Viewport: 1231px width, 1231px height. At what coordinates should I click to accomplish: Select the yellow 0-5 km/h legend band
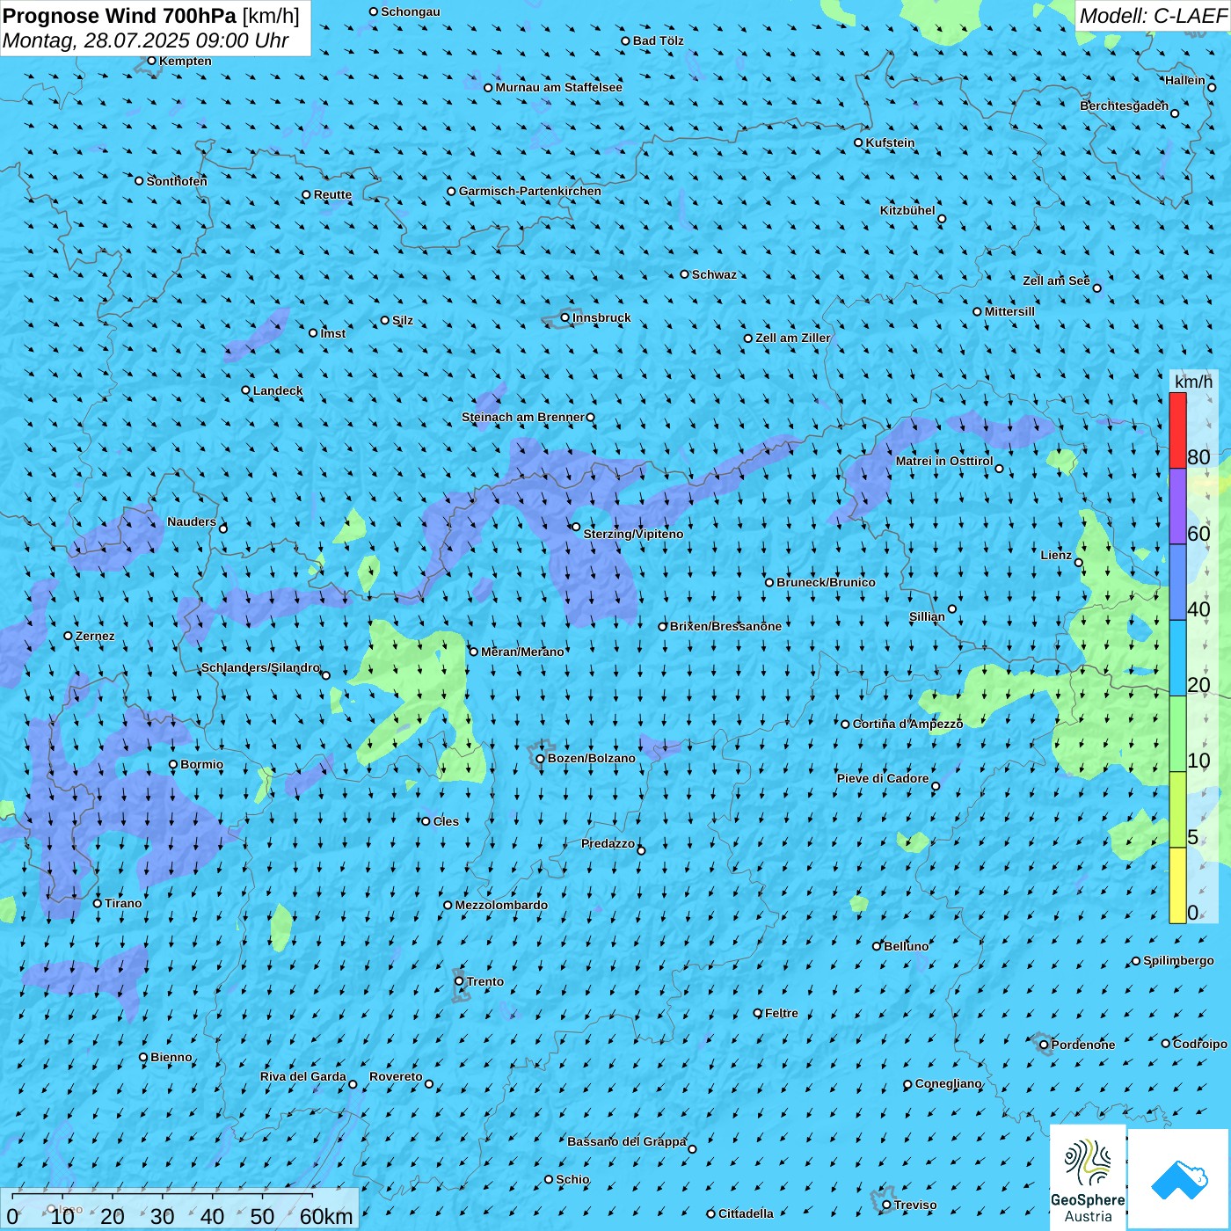[1177, 885]
